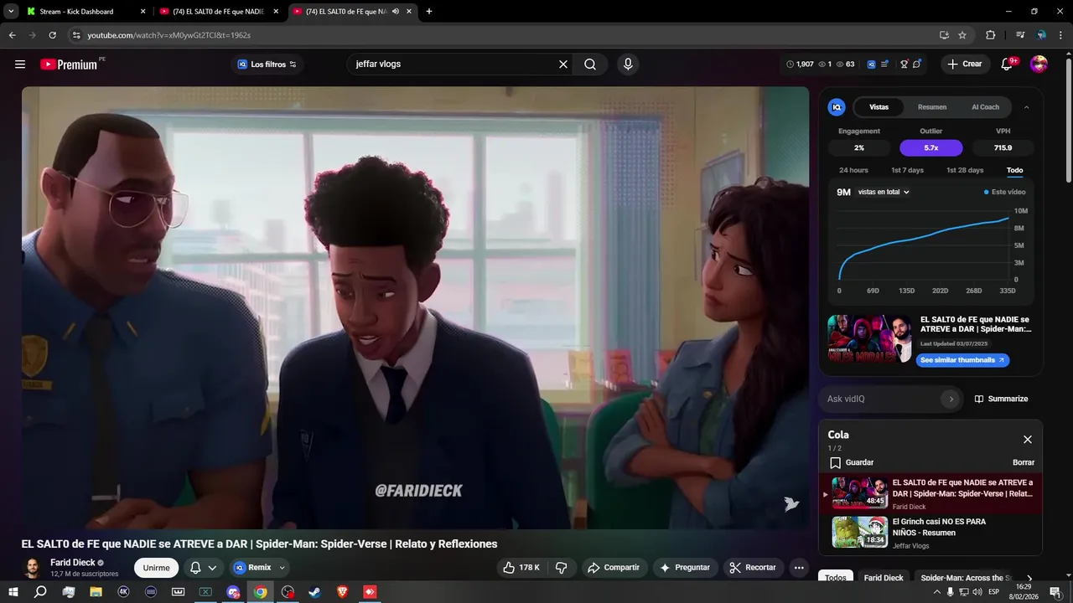Expand Remix dropdown arrow

pos(283,568)
